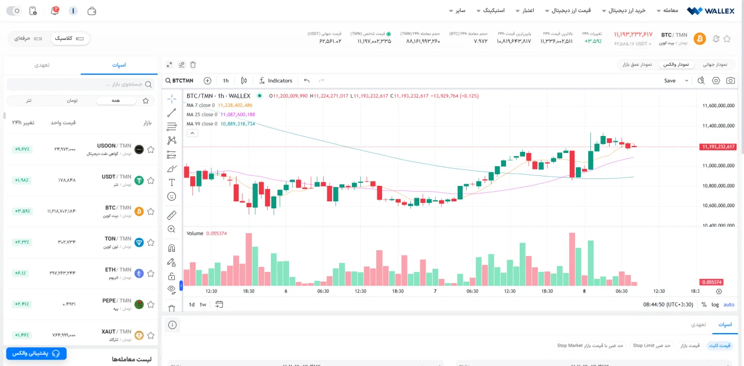Select the نمودار والکس tab

click(x=676, y=64)
